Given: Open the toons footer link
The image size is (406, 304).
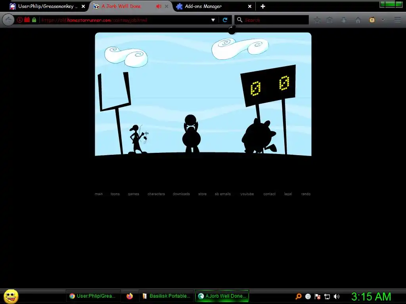Looking at the screenshot, I should pos(115,194).
